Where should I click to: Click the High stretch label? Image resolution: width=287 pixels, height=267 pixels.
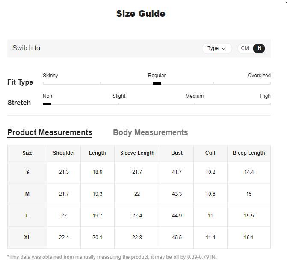[x=265, y=96]
